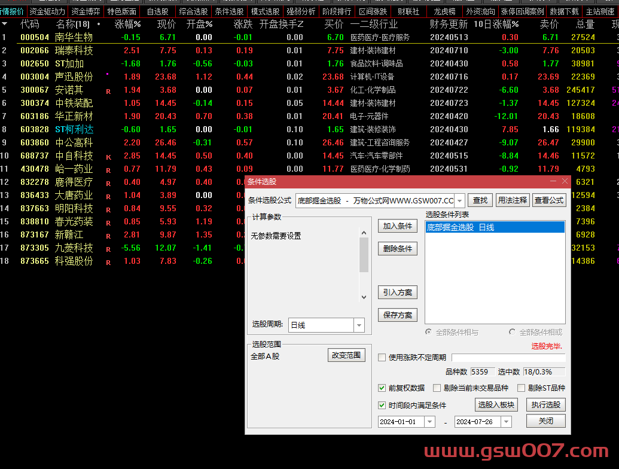Open the 综合选股 tab
This screenshot has width=619, height=469.
click(x=193, y=12)
